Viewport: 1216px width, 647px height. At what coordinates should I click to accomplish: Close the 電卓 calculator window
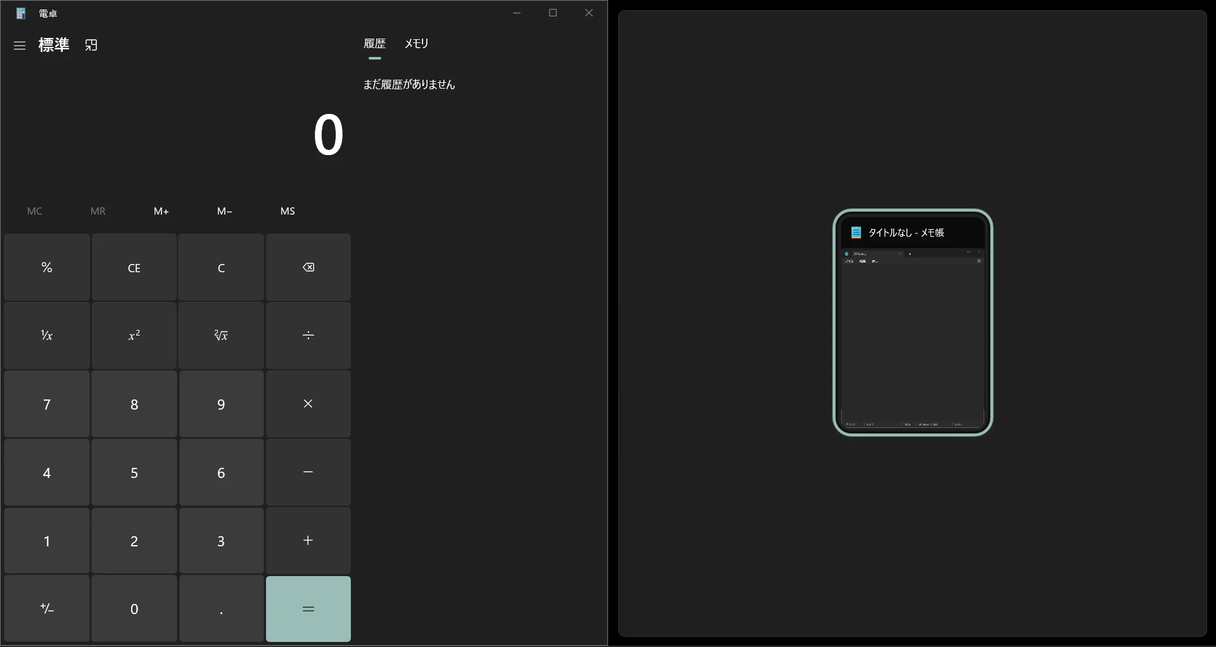click(589, 13)
